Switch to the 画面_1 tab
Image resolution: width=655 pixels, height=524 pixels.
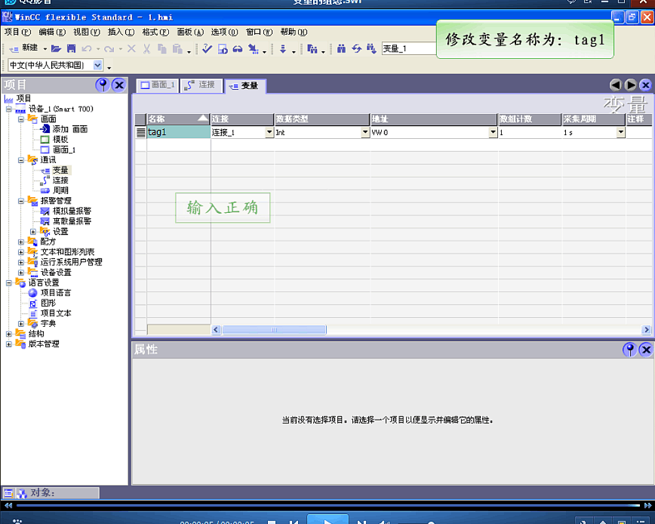[157, 85]
